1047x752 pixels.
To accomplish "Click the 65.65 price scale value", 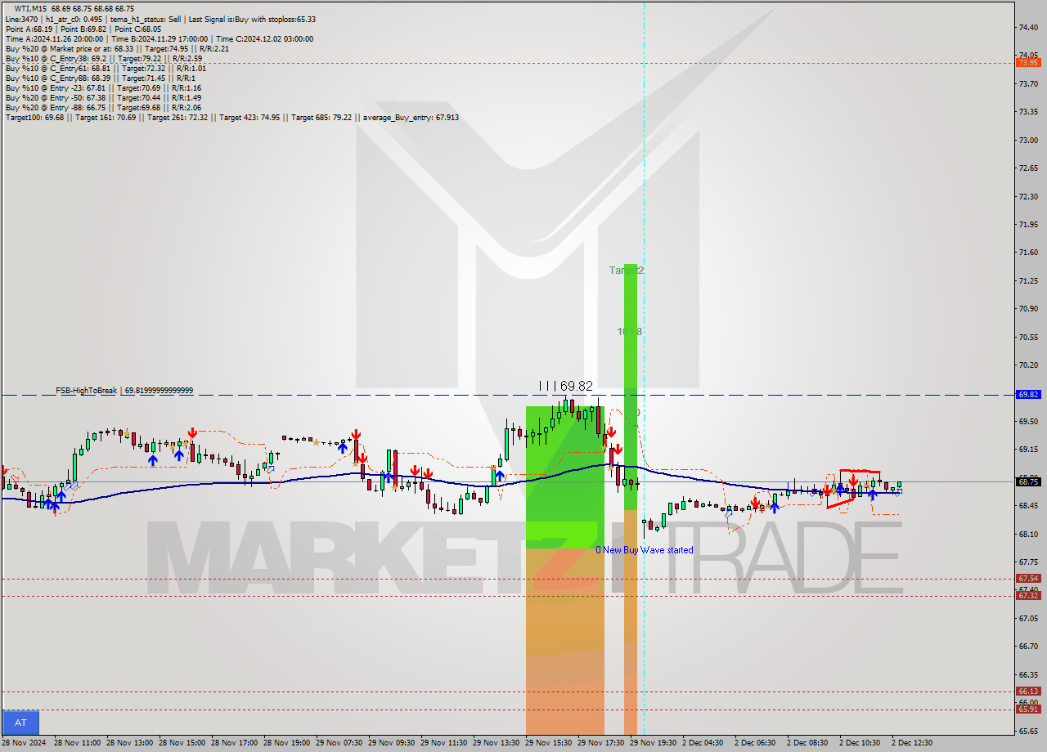I will coord(1027,731).
